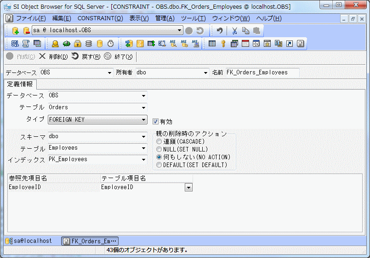Toggle the 有効 checkbox
This screenshot has height=258, width=370.
tap(155, 122)
